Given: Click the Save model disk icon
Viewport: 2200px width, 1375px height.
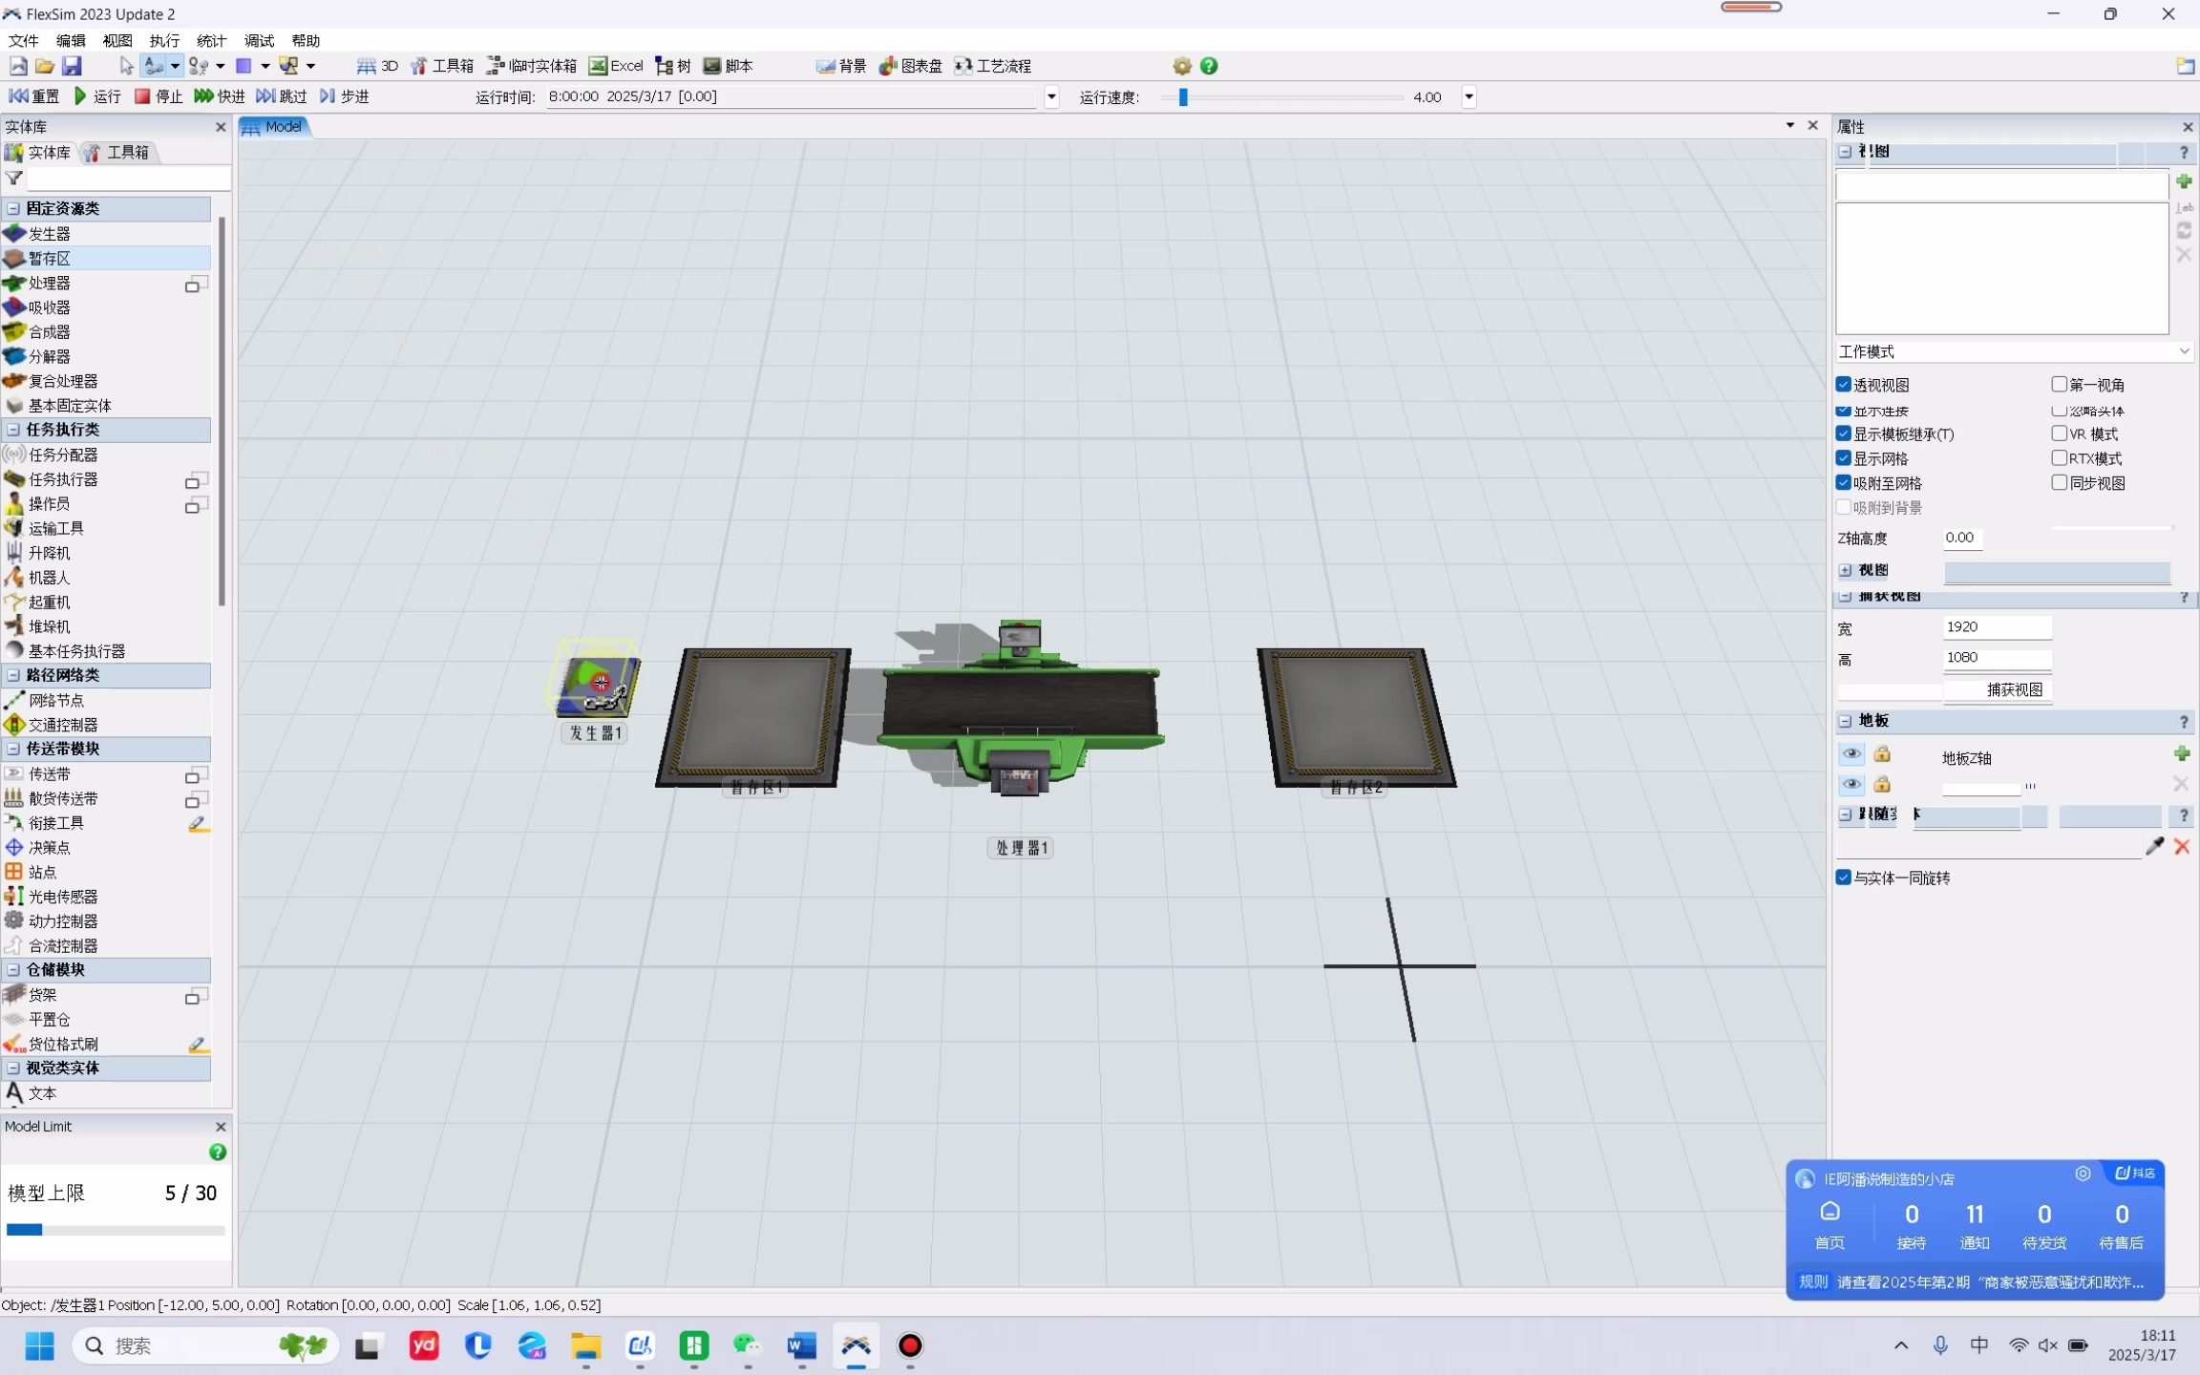Looking at the screenshot, I should [x=72, y=66].
